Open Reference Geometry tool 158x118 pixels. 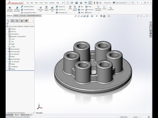click(x=98, y=9)
